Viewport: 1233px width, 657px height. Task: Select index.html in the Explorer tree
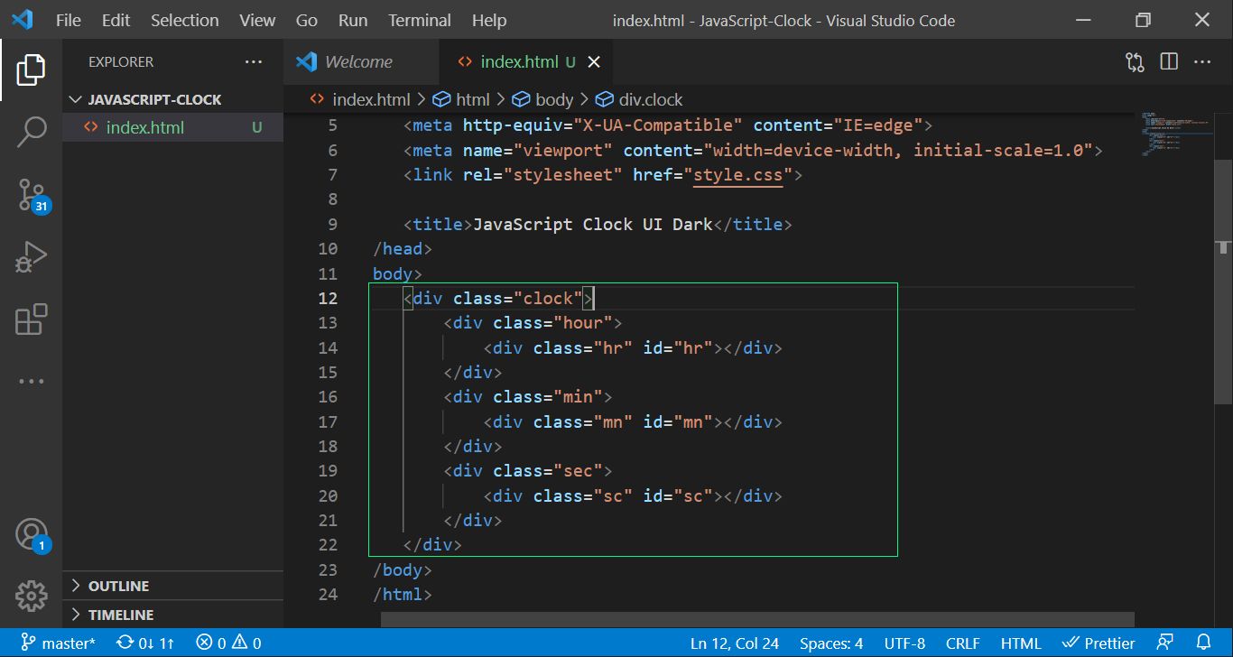(x=172, y=127)
